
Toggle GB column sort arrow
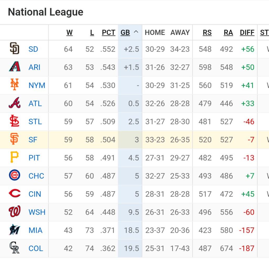tap(136, 32)
